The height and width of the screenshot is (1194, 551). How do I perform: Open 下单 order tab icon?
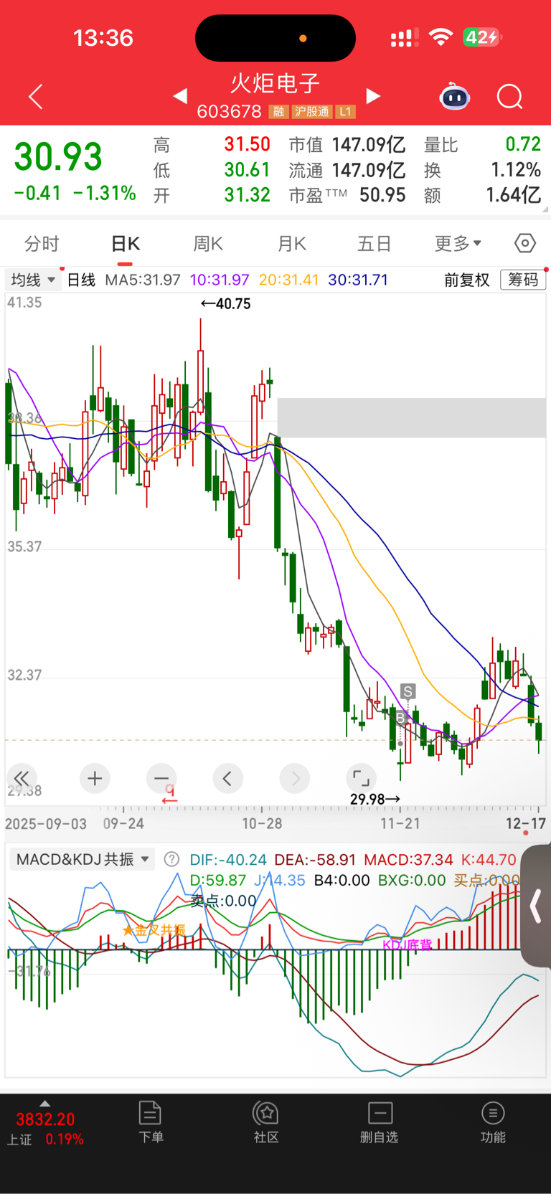click(x=151, y=1122)
